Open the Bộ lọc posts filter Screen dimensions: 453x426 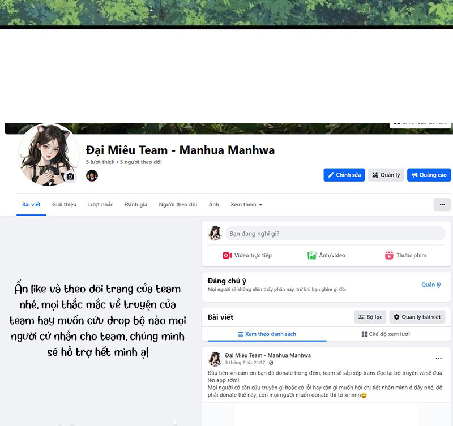click(370, 317)
